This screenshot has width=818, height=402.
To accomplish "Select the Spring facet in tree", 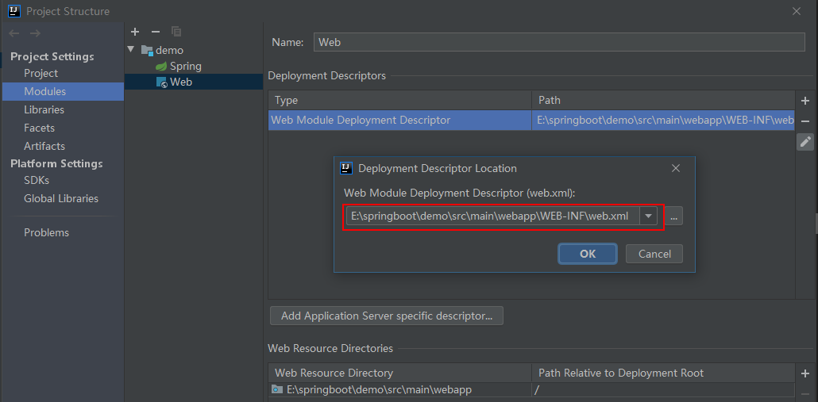I will coord(185,66).
